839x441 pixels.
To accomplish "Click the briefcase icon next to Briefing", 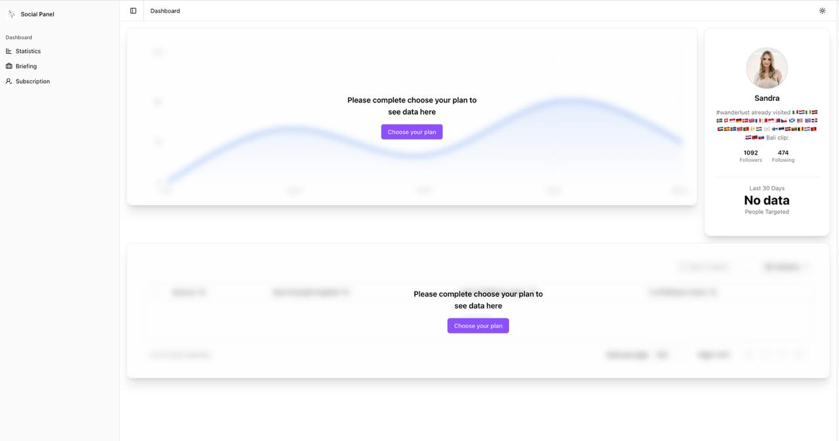I will (9, 66).
